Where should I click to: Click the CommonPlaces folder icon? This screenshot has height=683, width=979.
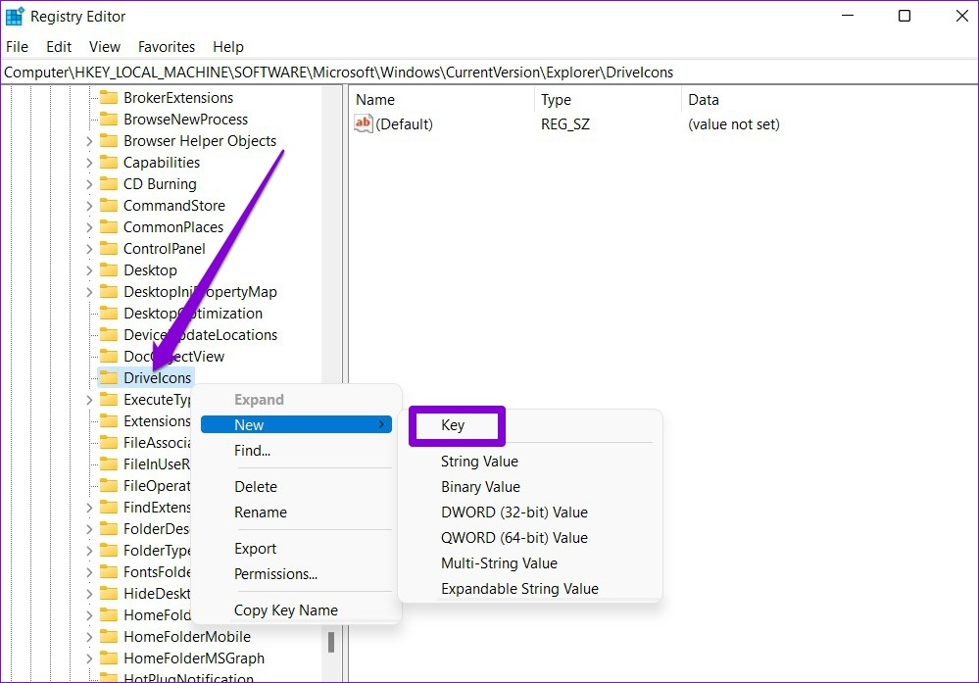pyautogui.click(x=109, y=227)
